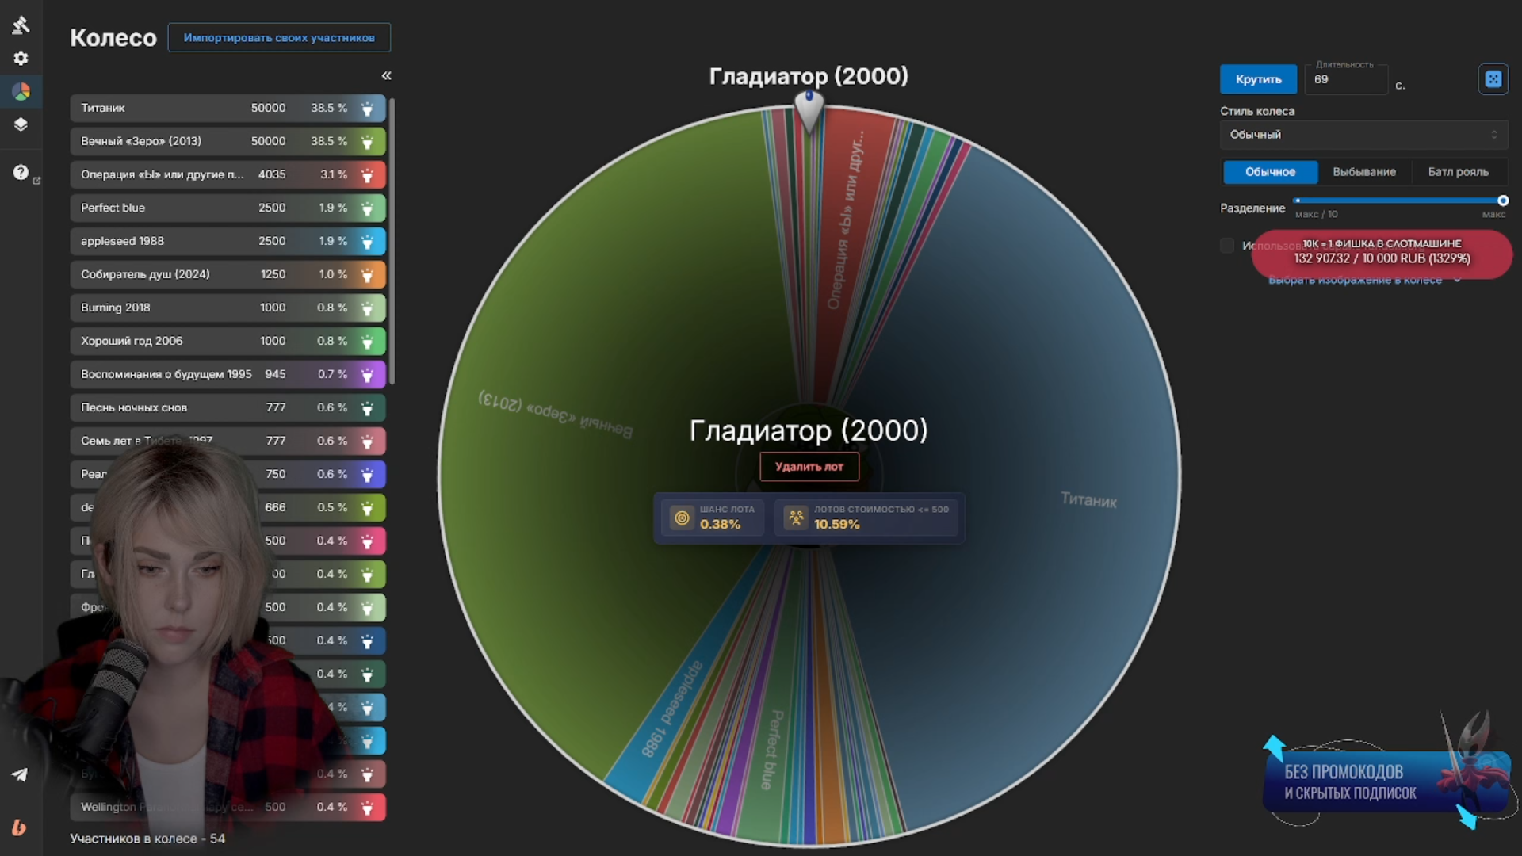
Task: Click the Крутить spin button
Action: click(1258, 79)
